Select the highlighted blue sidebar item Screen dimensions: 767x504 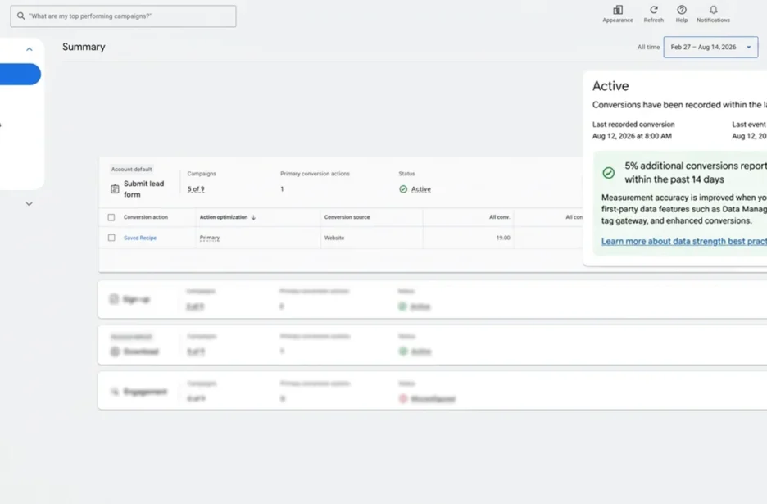tap(20, 75)
